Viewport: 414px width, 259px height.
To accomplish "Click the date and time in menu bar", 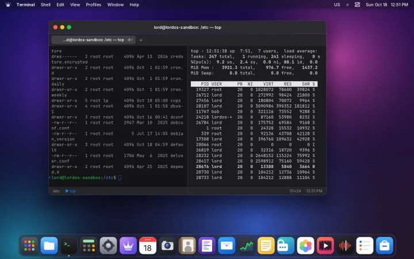I will (x=387, y=5).
